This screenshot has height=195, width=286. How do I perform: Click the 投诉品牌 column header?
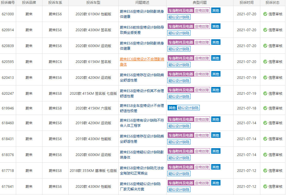pos(29,3)
